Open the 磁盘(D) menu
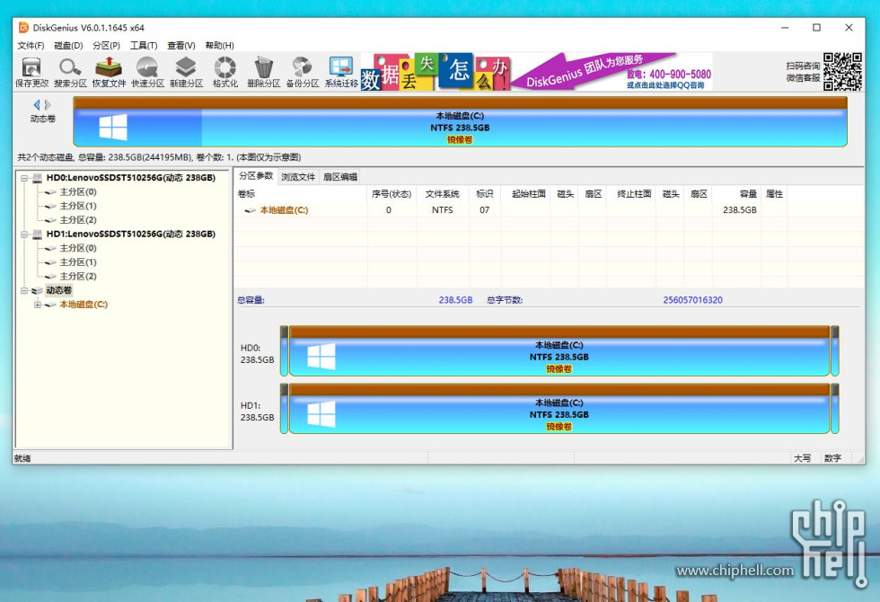The height and width of the screenshot is (602, 880). click(x=68, y=46)
